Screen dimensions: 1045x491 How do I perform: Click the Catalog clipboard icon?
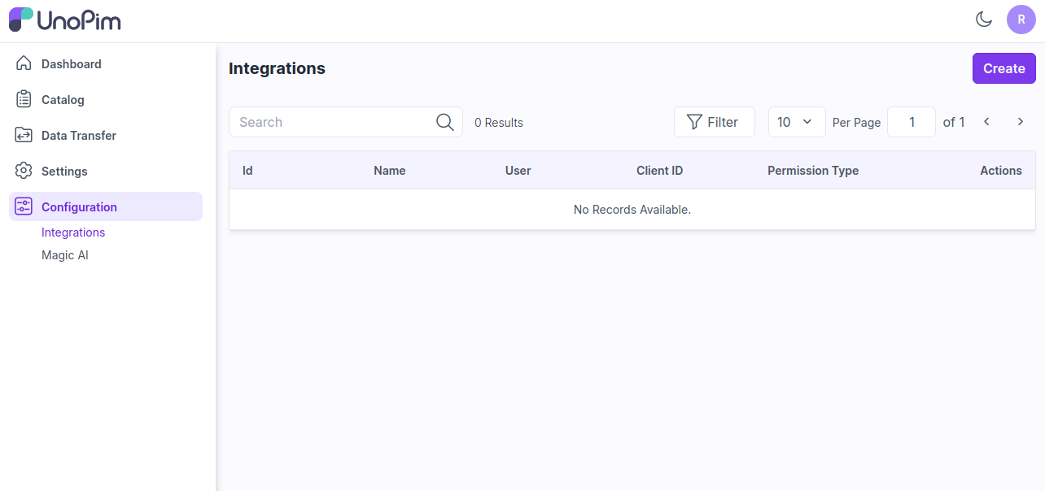pyautogui.click(x=24, y=99)
